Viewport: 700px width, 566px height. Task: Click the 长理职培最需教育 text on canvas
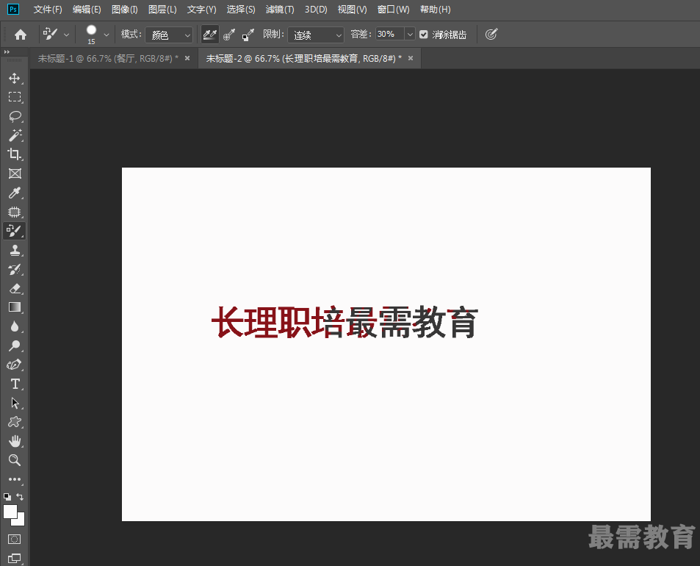pyautogui.click(x=344, y=322)
